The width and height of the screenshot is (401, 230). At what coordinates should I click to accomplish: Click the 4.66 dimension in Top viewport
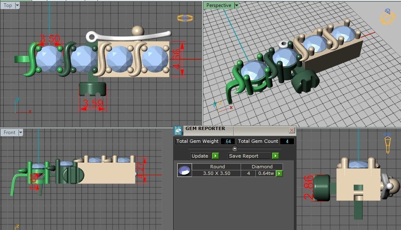177,59
